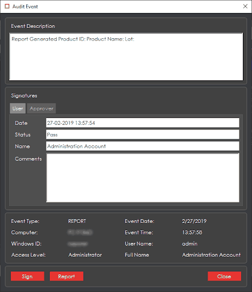Open the Approver signature tab
The width and height of the screenshot is (252, 292).
(42, 108)
